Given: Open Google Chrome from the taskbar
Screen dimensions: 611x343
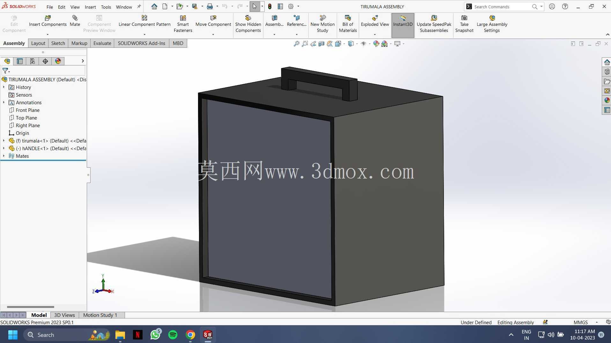Looking at the screenshot, I should (x=190, y=335).
